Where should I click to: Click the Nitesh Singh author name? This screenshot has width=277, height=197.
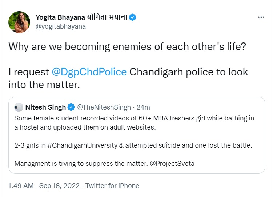click(x=46, y=107)
